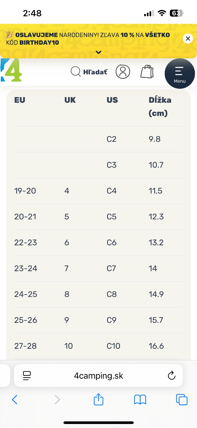Tap the 4camping.sk address bar

[99, 376]
